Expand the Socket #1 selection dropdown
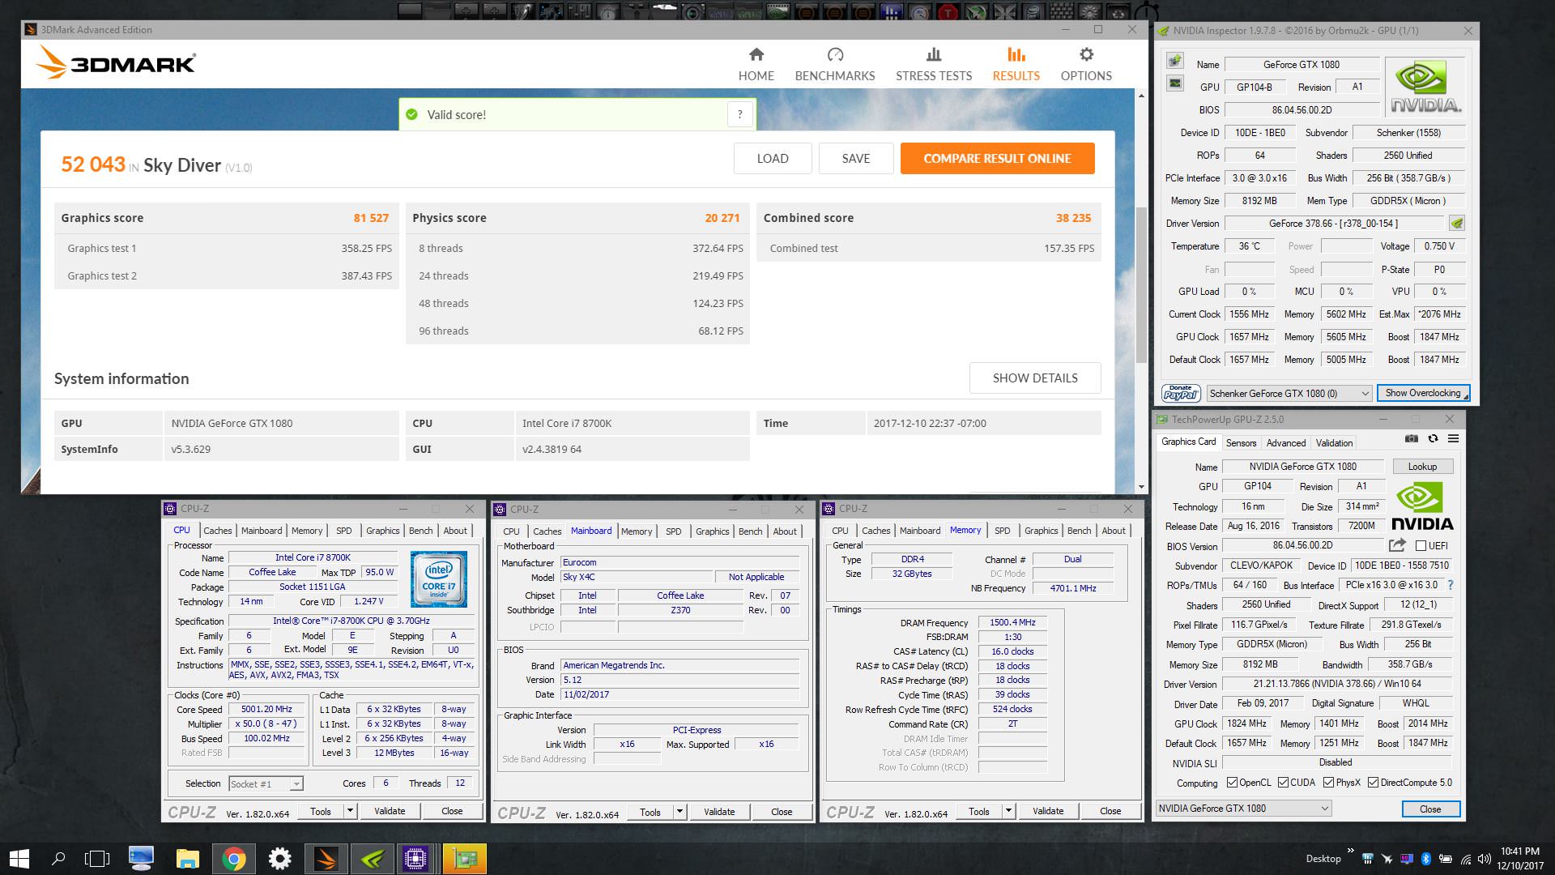 click(296, 784)
